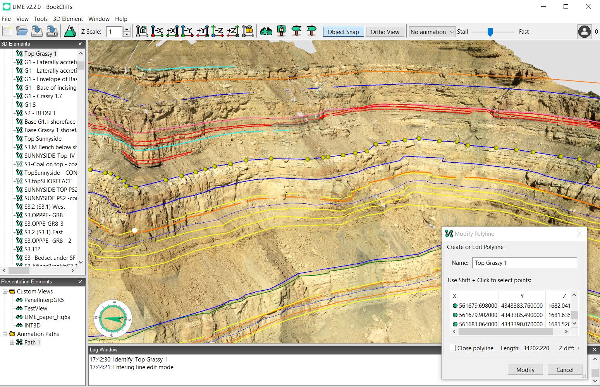Image resolution: width=600 pixels, height=387 pixels.
Task: Toggle visibility of S3-Coal on top element
Action: (19, 164)
